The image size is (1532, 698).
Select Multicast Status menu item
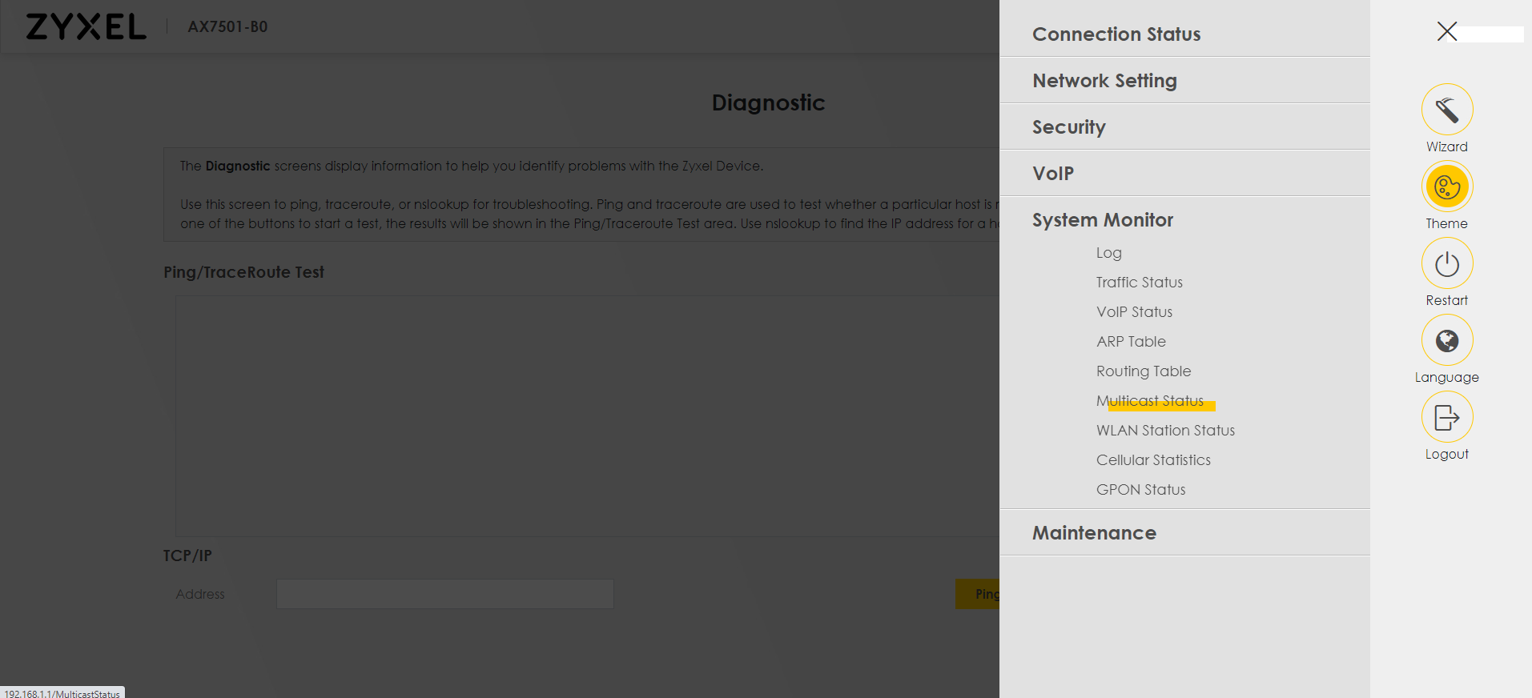1149,401
